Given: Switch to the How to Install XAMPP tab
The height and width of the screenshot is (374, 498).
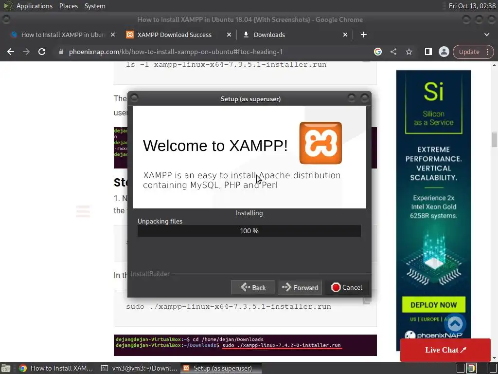Looking at the screenshot, I should [x=63, y=35].
